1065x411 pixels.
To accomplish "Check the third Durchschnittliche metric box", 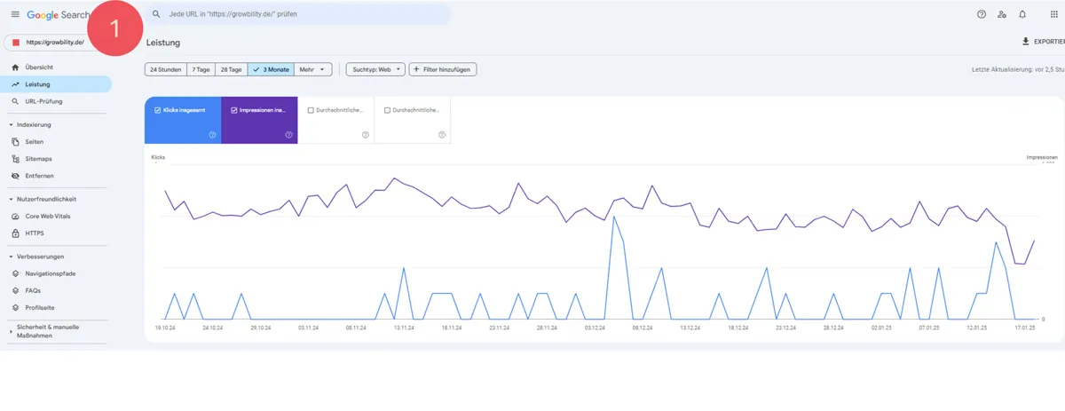I will pos(311,110).
